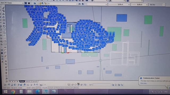Viewport: 170px width, 95px height.
Task: Click the 'Click here' Communication Center link
Action: tap(143, 83)
